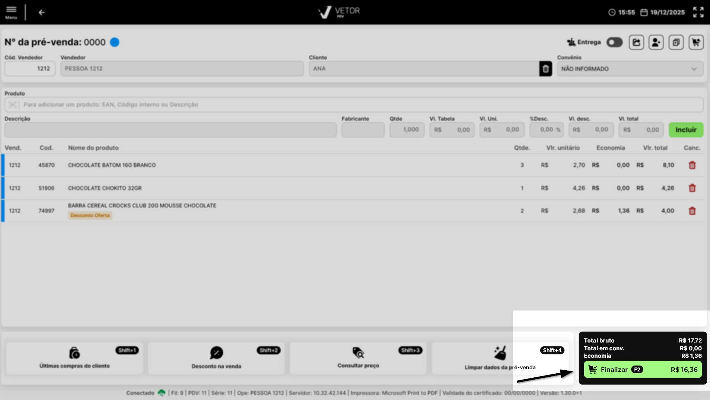Click the %Desc. field
The image size is (710, 400).
coord(546,130)
